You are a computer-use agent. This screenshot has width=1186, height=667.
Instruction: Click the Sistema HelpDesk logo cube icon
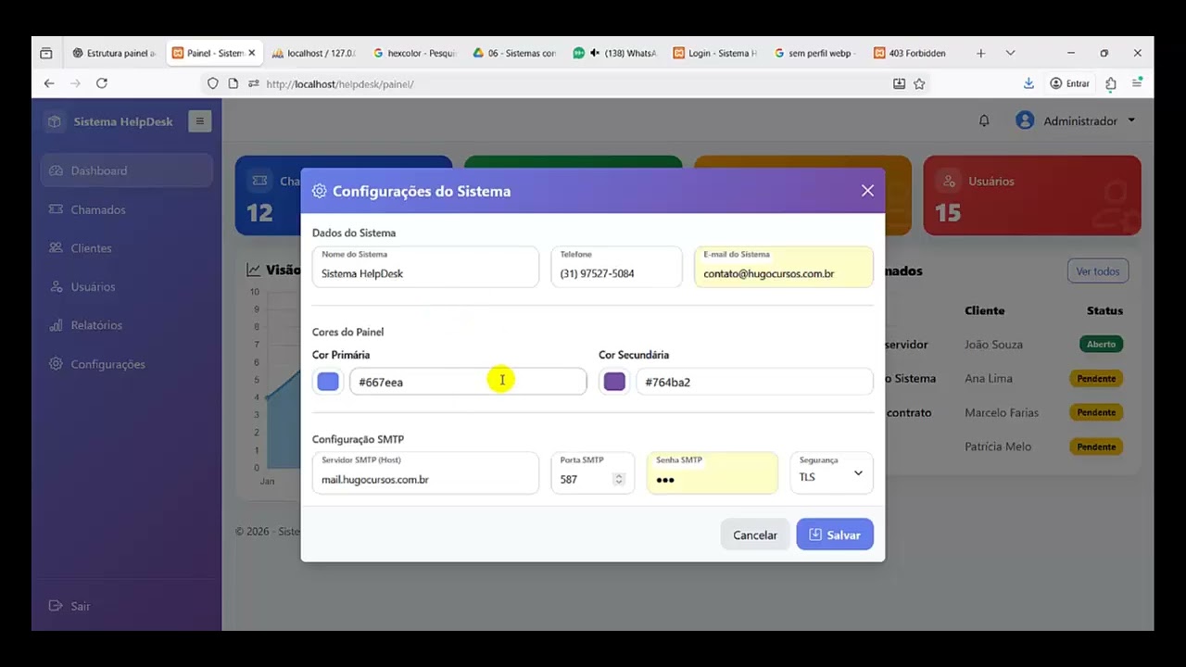coord(55,121)
